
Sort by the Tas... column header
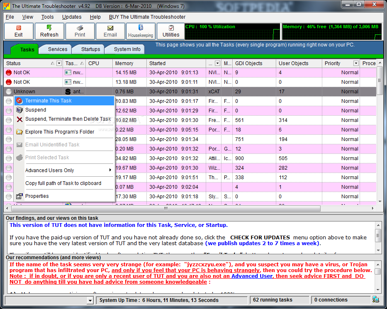(75, 63)
